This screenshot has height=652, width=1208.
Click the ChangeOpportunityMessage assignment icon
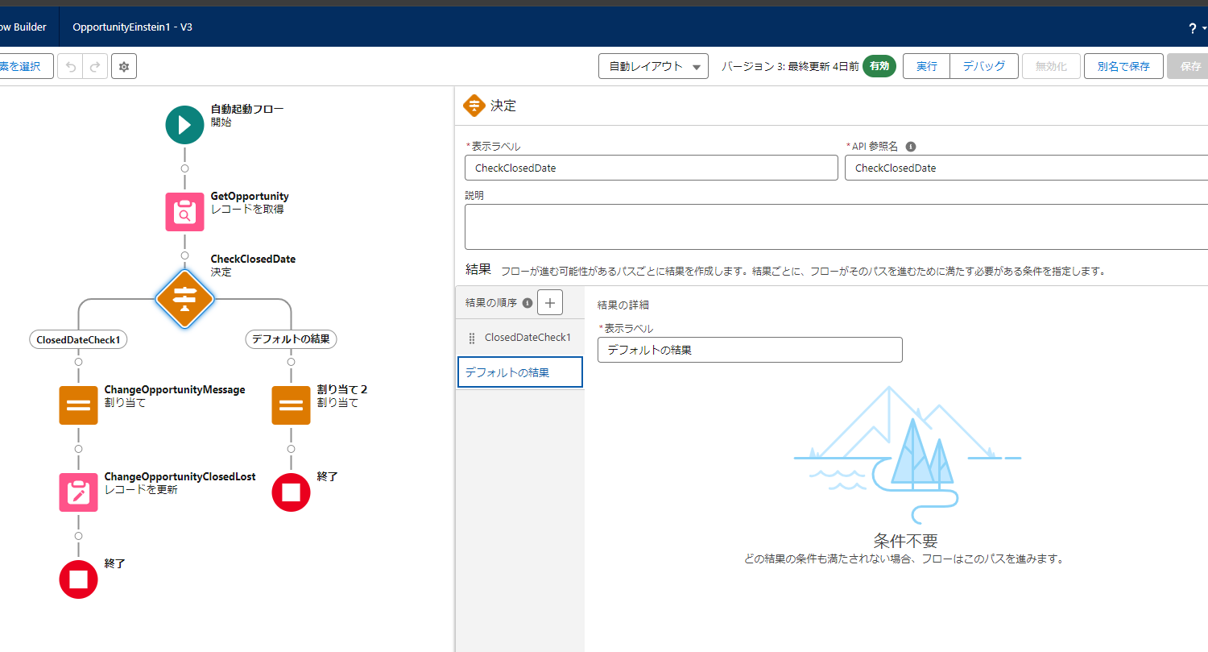tap(78, 405)
